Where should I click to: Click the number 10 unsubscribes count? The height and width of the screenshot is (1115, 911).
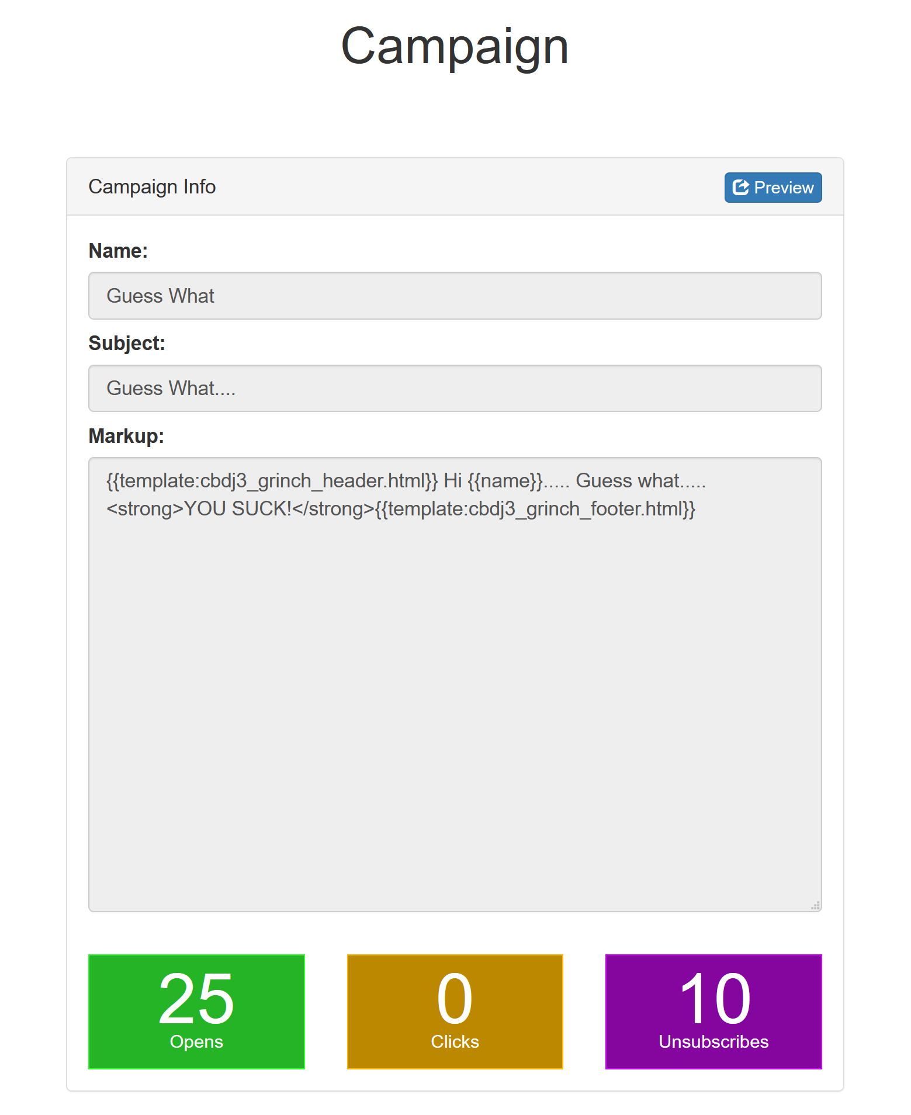coord(714,999)
